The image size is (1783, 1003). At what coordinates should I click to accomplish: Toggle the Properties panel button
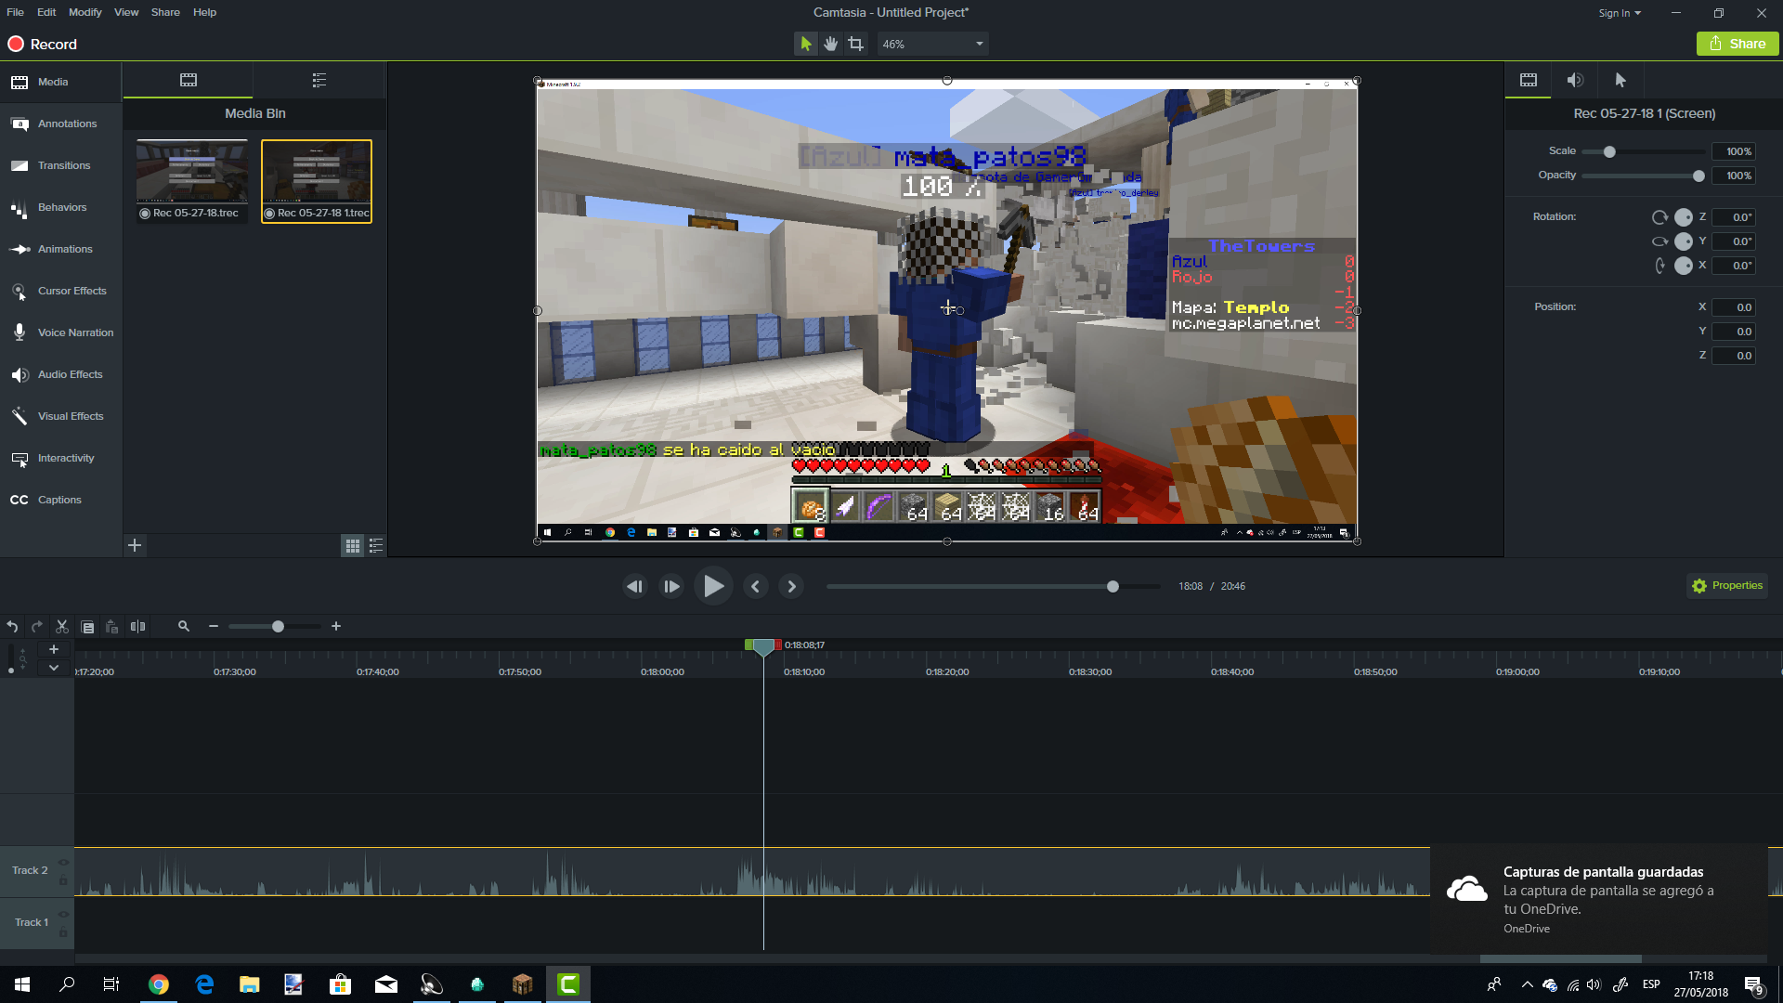click(x=1727, y=586)
